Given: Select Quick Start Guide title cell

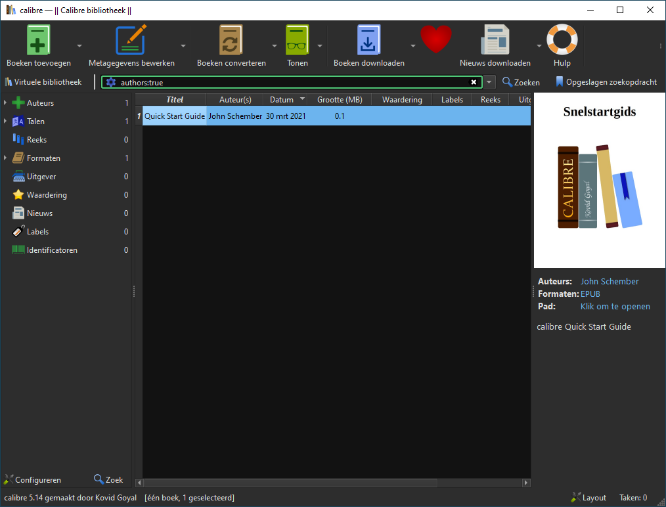Looking at the screenshot, I should click(x=175, y=116).
